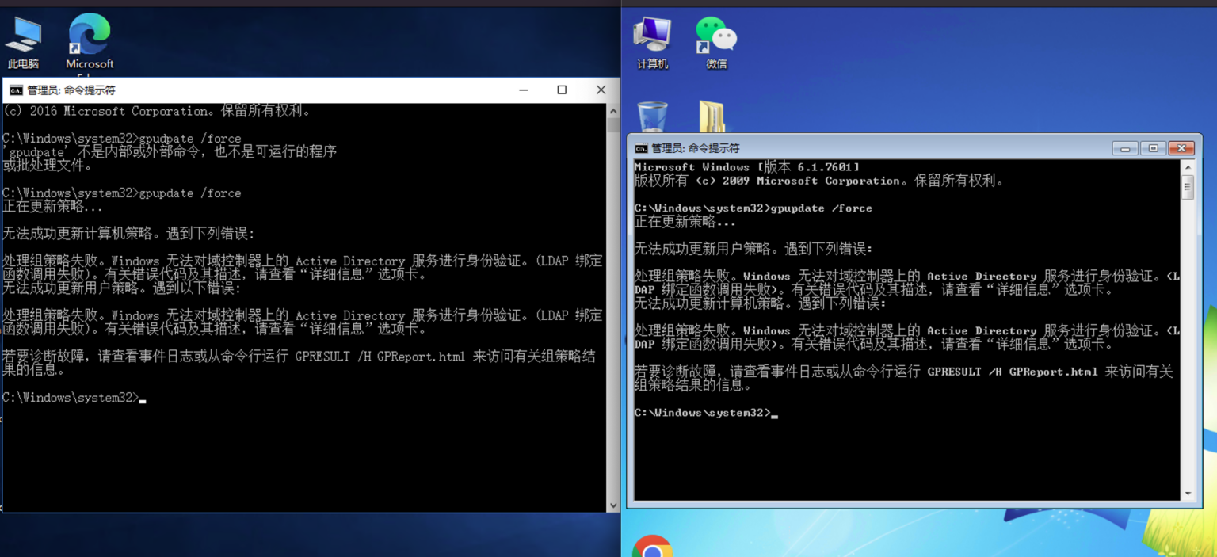Click the cmd icon in the right window's title bar
The height and width of the screenshot is (557, 1217).
[x=642, y=148]
